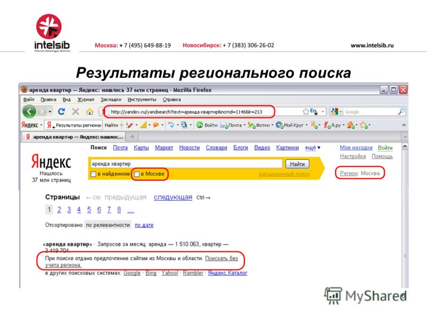Stop loading with the X icon
The height and width of the screenshot is (320, 427).
pyautogui.click(x=75, y=111)
